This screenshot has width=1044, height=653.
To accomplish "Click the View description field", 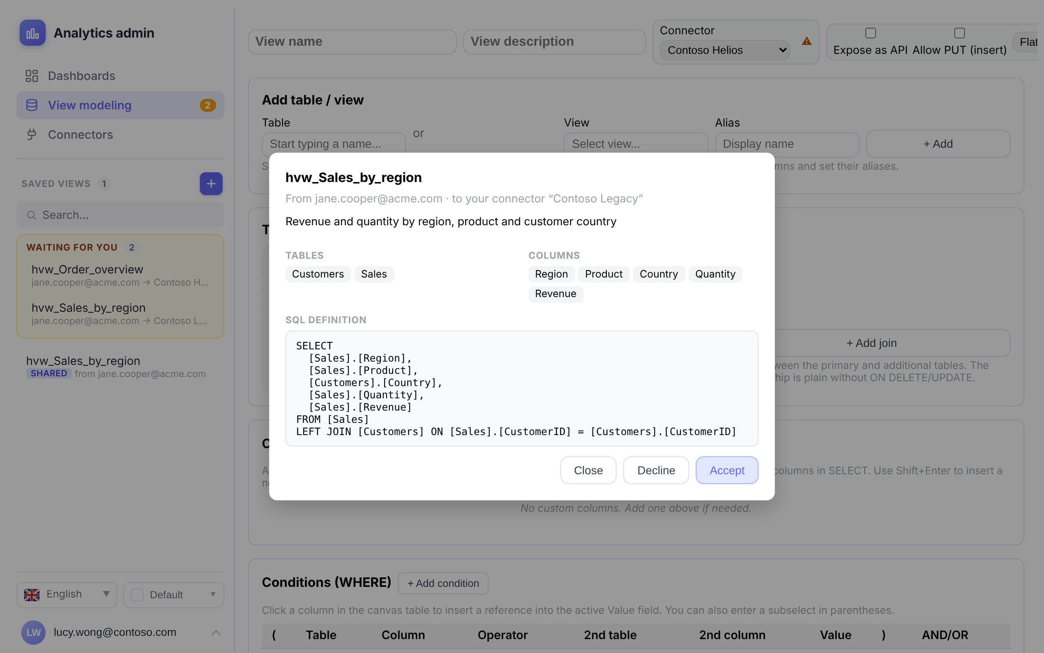I will tap(554, 42).
